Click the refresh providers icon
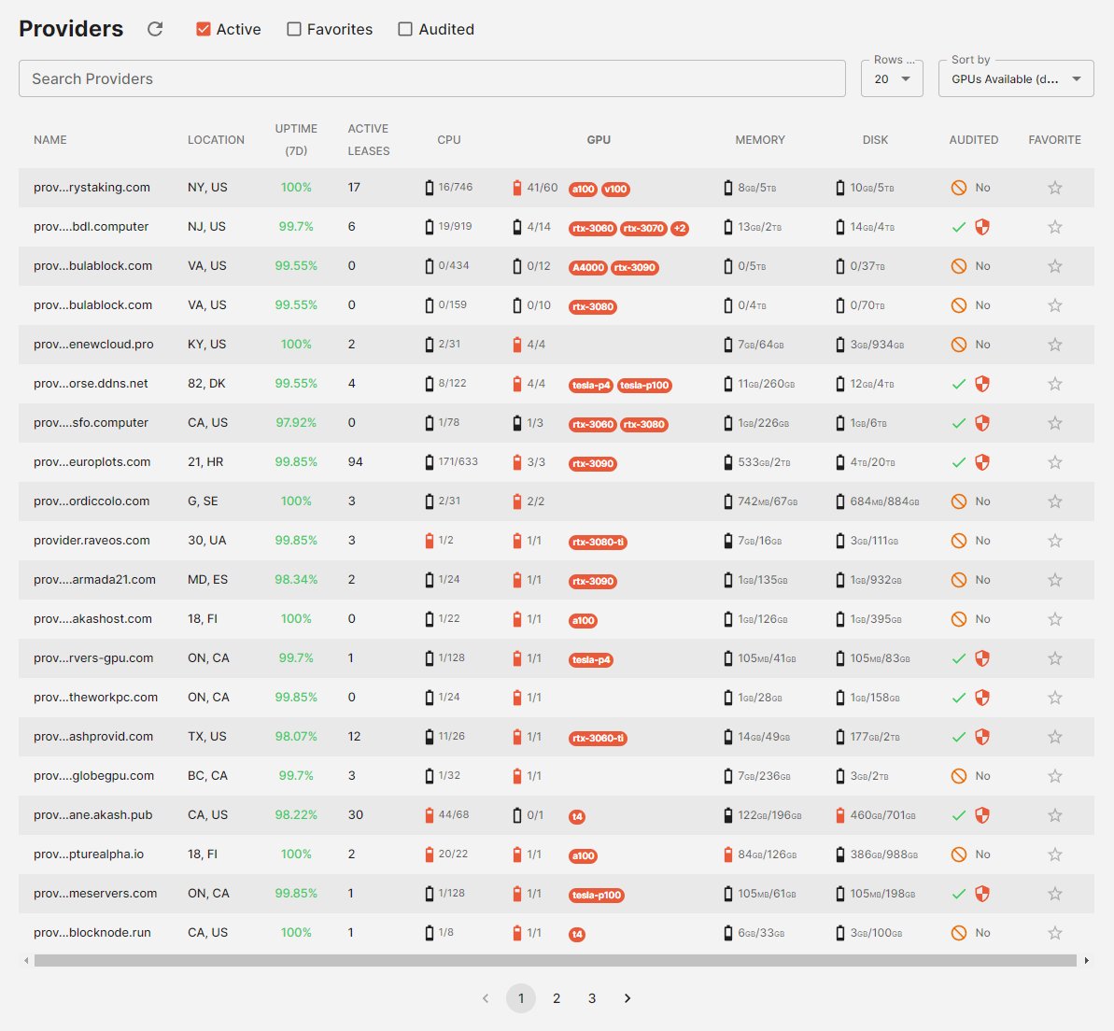Image resolution: width=1114 pixels, height=1031 pixels. 155,29
